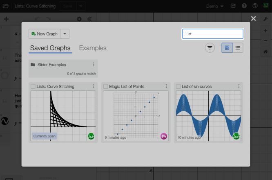Check the Magic List of Points checkbox
272x180 pixels.
coord(106,86)
